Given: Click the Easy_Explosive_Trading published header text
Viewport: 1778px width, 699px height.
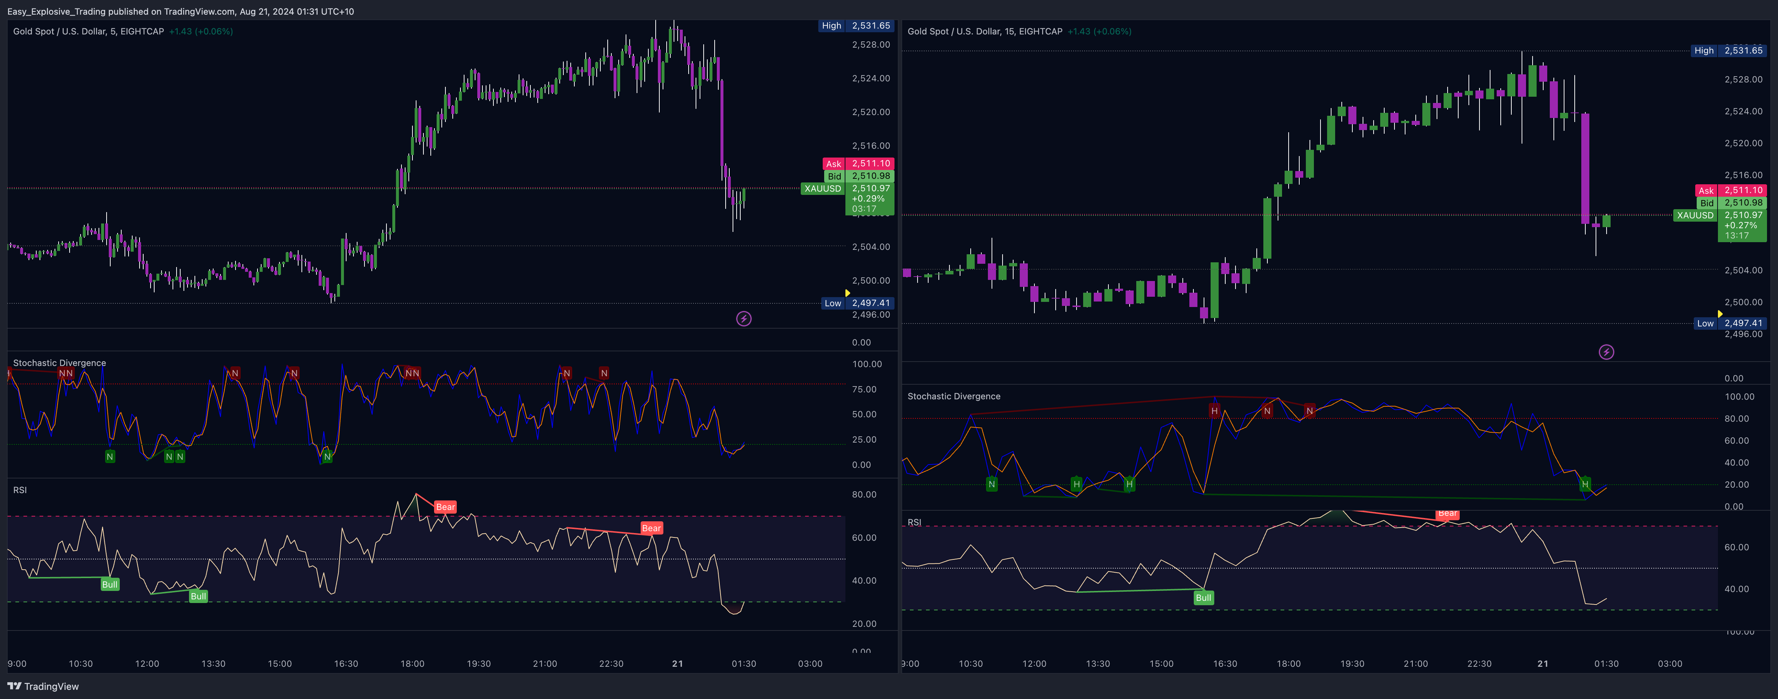Looking at the screenshot, I should pyautogui.click(x=180, y=12).
